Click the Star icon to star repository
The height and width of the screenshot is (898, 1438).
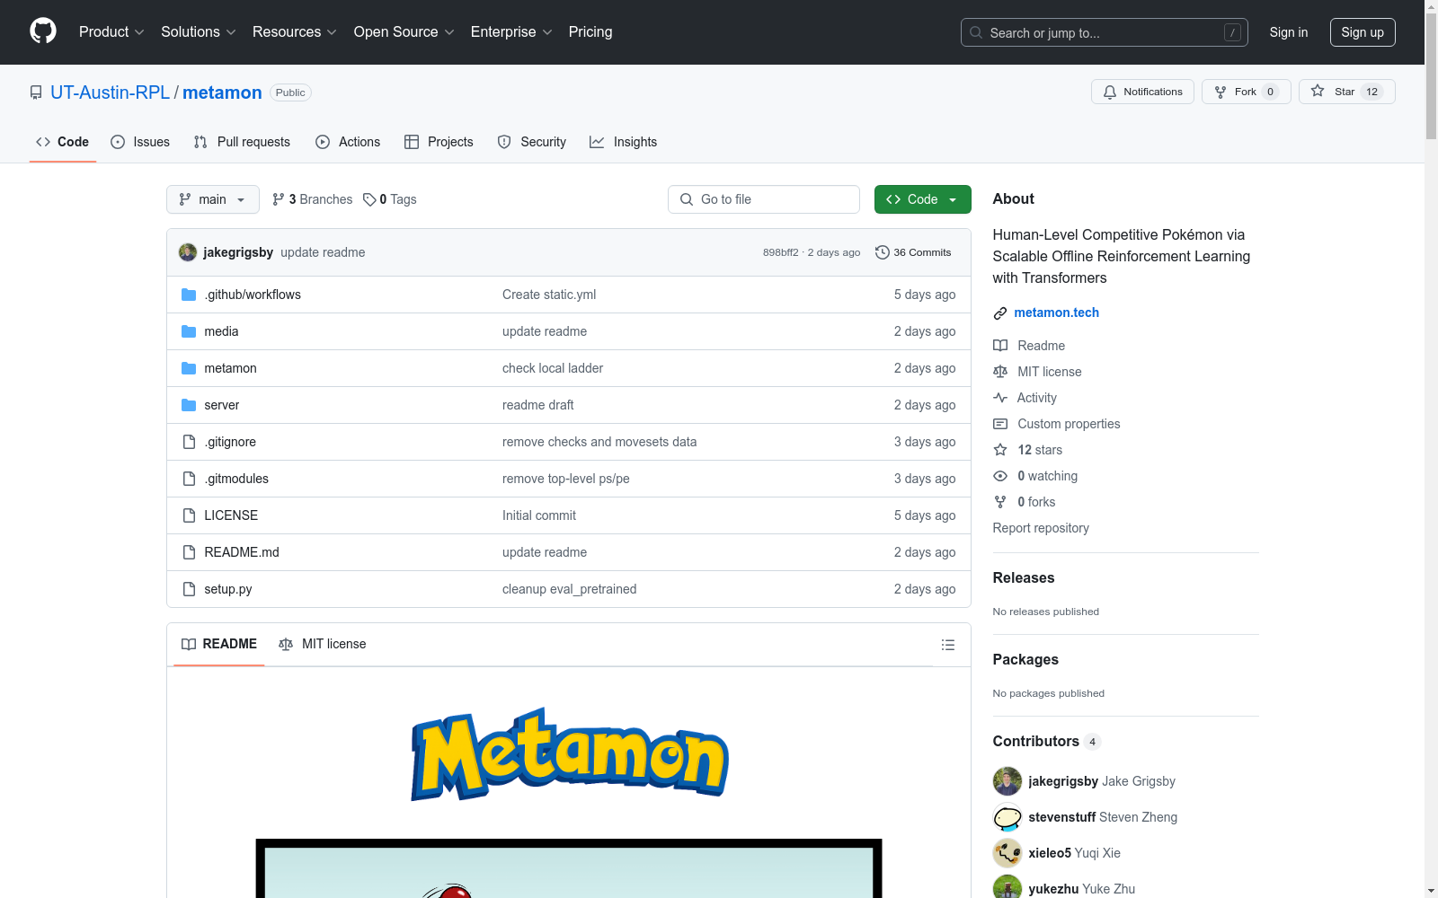click(x=1318, y=91)
